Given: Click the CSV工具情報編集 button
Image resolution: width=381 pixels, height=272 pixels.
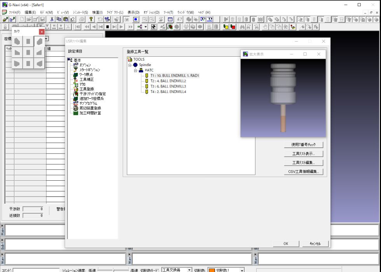Looking at the screenshot, I should 303,171.
